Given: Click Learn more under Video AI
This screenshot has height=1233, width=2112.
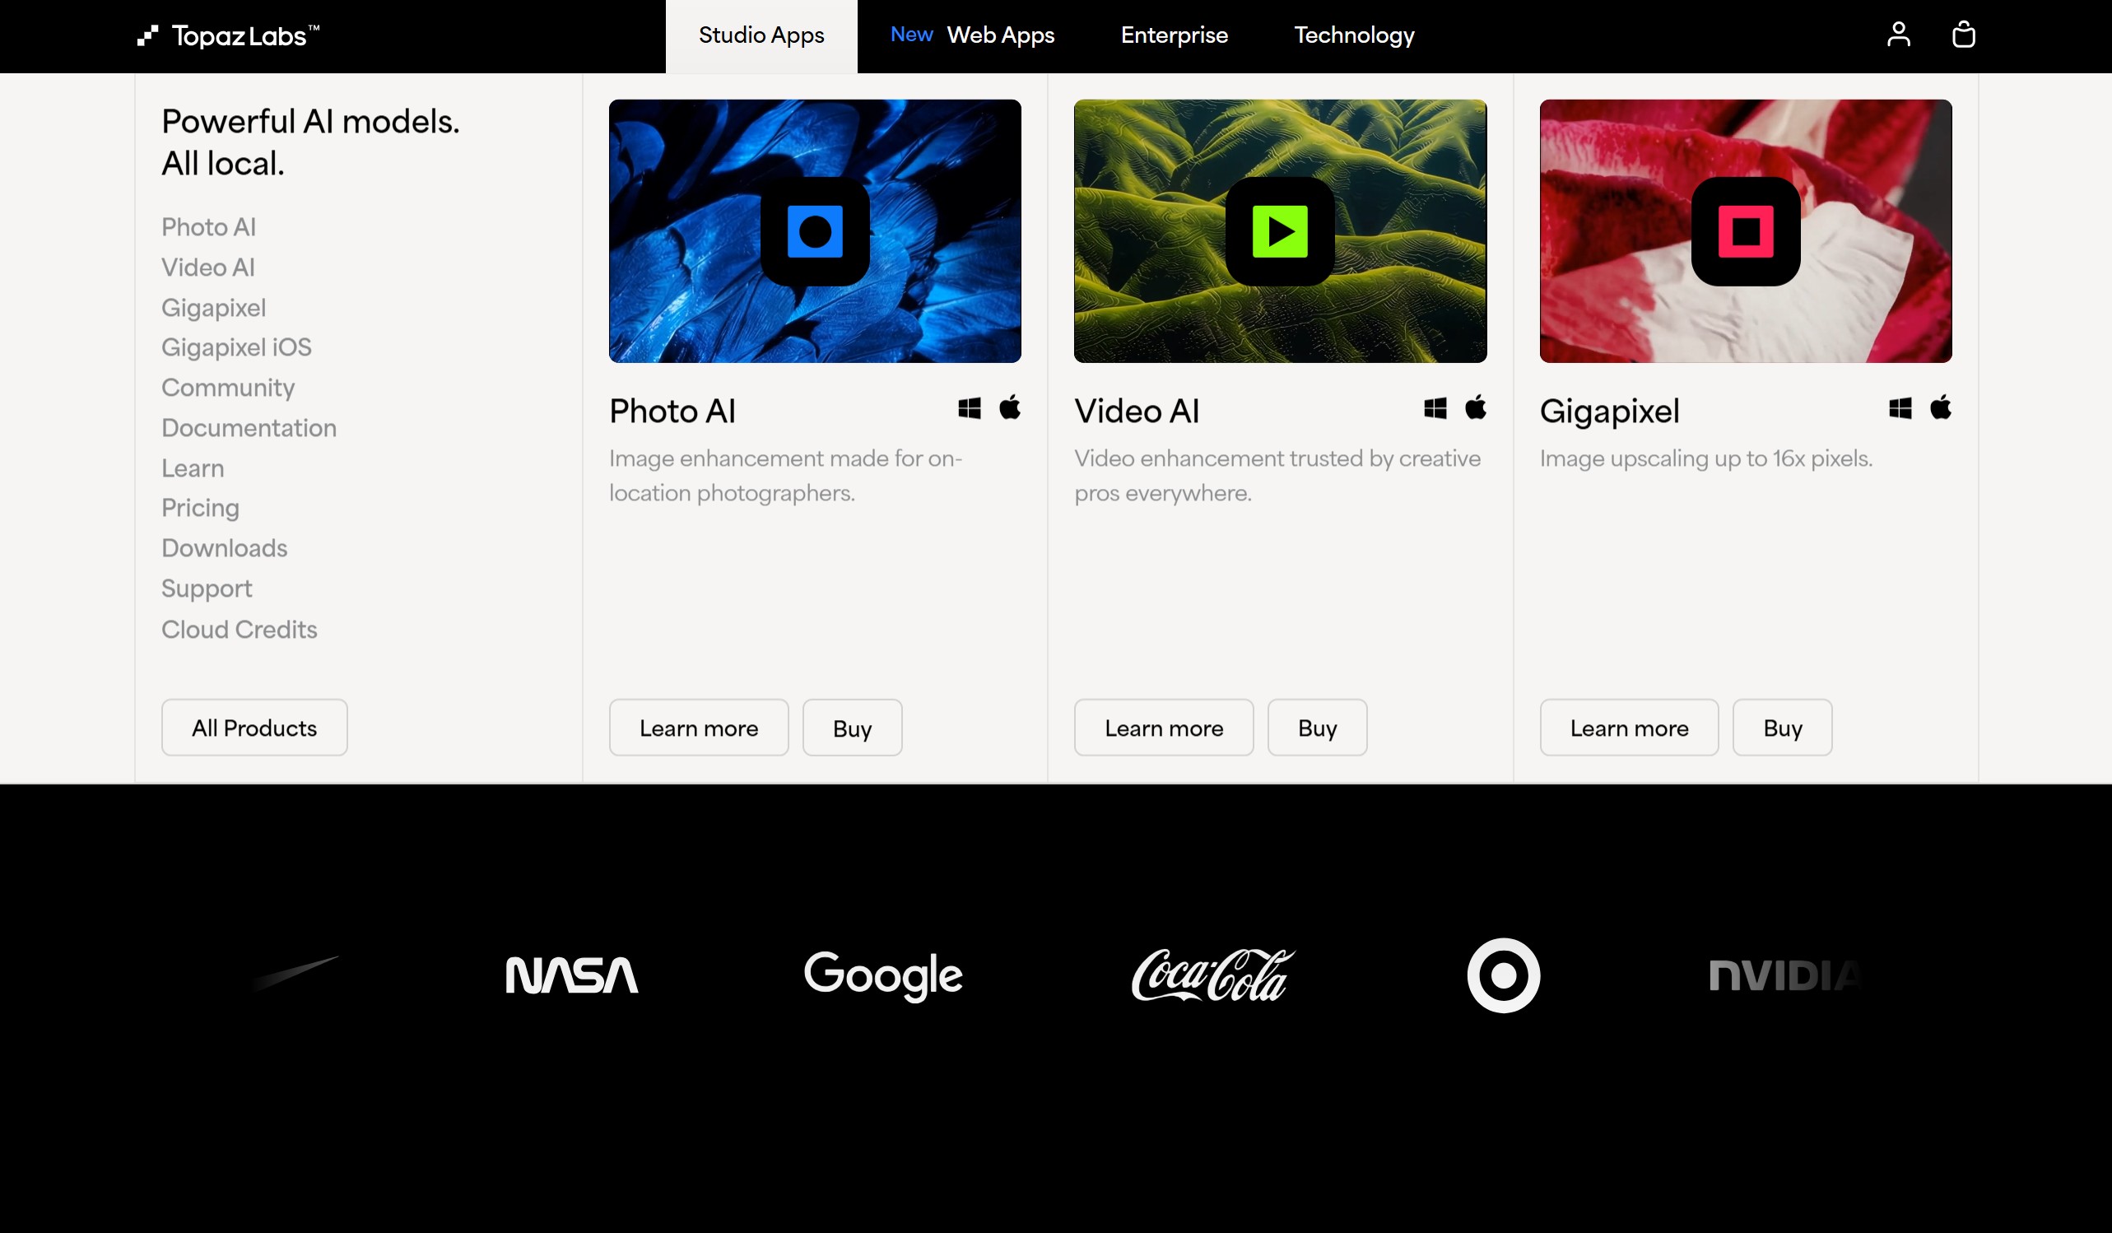Looking at the screenshot, I should pyautogui.click(x=1163, y=728).
